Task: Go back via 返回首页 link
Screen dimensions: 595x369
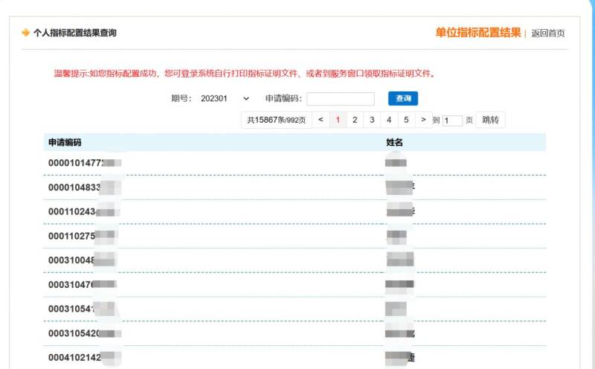Action: 547,33
